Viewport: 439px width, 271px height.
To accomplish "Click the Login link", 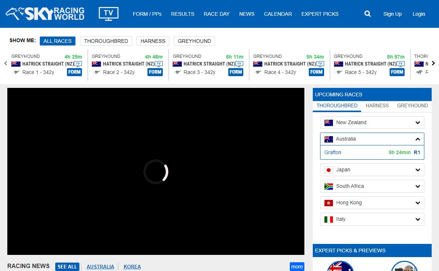I will [x=419, y=14].
